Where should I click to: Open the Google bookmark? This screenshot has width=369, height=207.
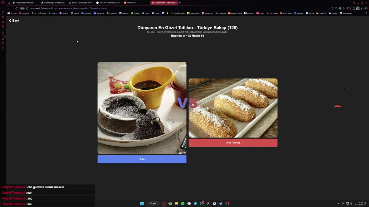pos(12,13)
